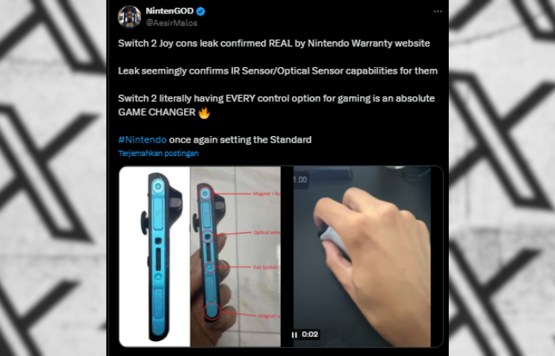Click the 0:02 video timestamp

tap(310, 334)
